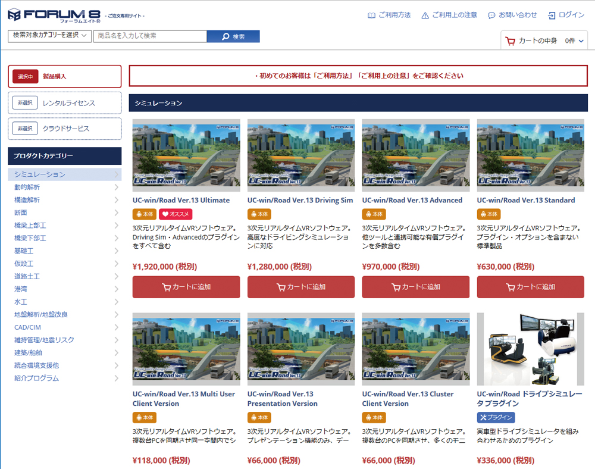Click the shopping cart icon in header

point(511,41)
